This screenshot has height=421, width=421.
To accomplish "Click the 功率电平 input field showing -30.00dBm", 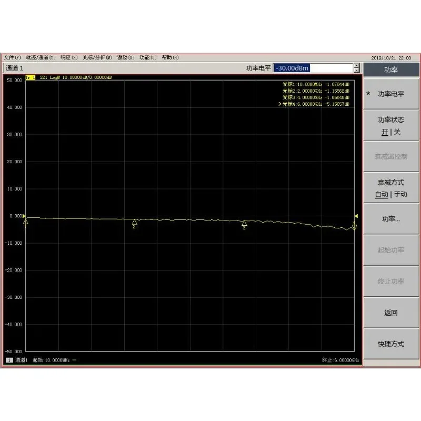I will 313,68.
